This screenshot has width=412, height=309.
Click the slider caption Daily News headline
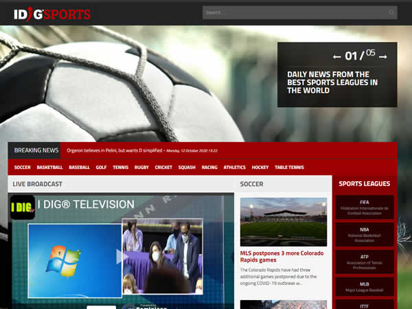[332, 82]
